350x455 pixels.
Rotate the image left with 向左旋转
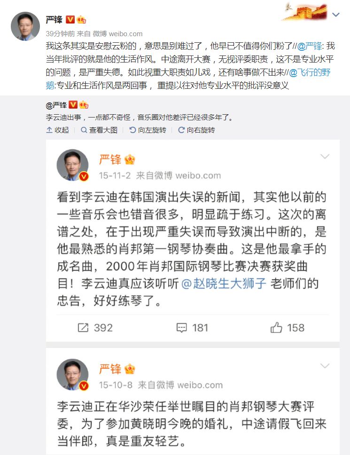(x=148, y=130)
